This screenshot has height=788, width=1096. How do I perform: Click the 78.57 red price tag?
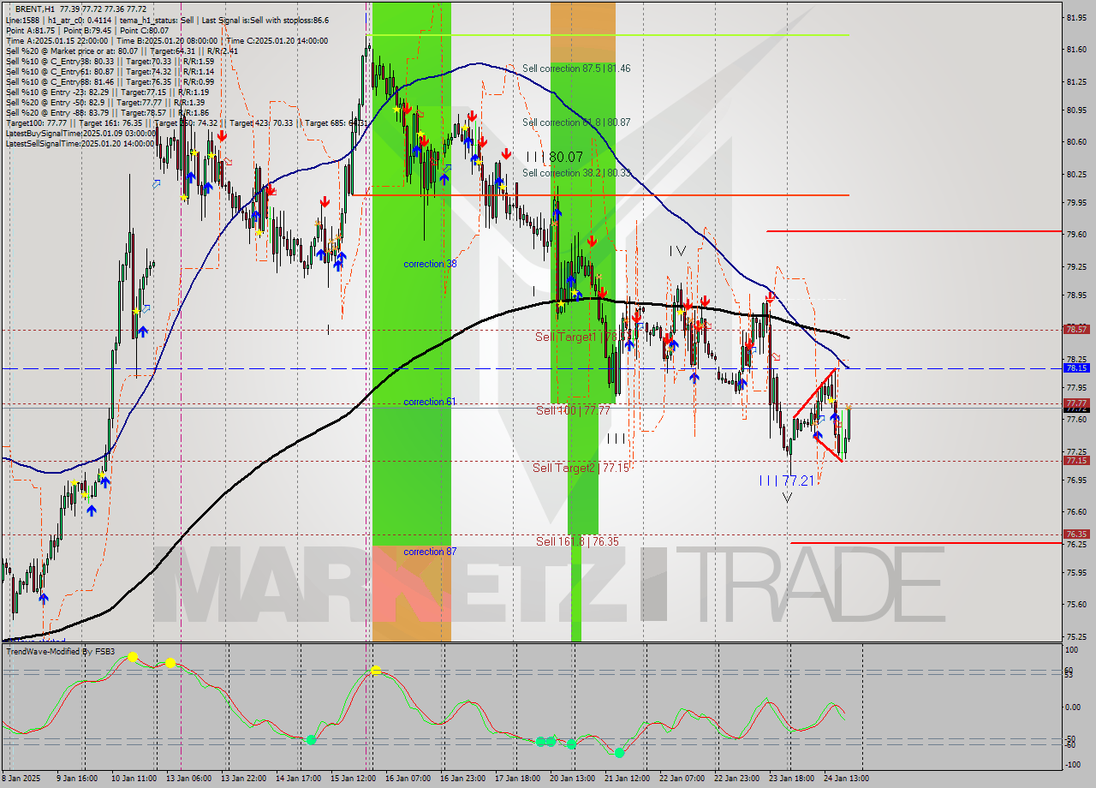click(1076, 329)
